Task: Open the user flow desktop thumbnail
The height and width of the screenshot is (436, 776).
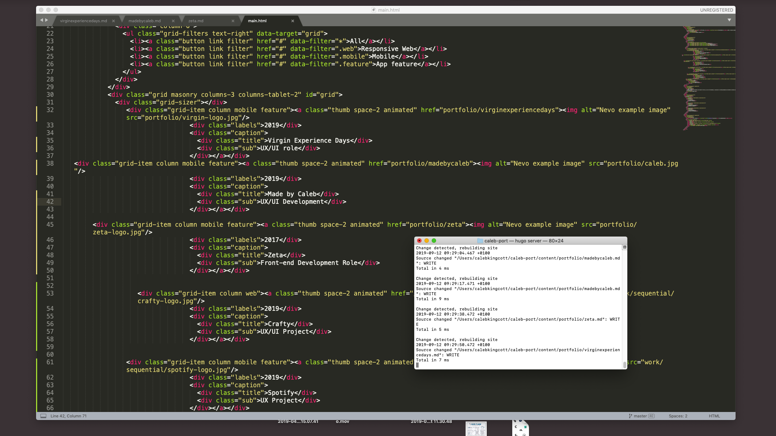Action: click(476, 429)
